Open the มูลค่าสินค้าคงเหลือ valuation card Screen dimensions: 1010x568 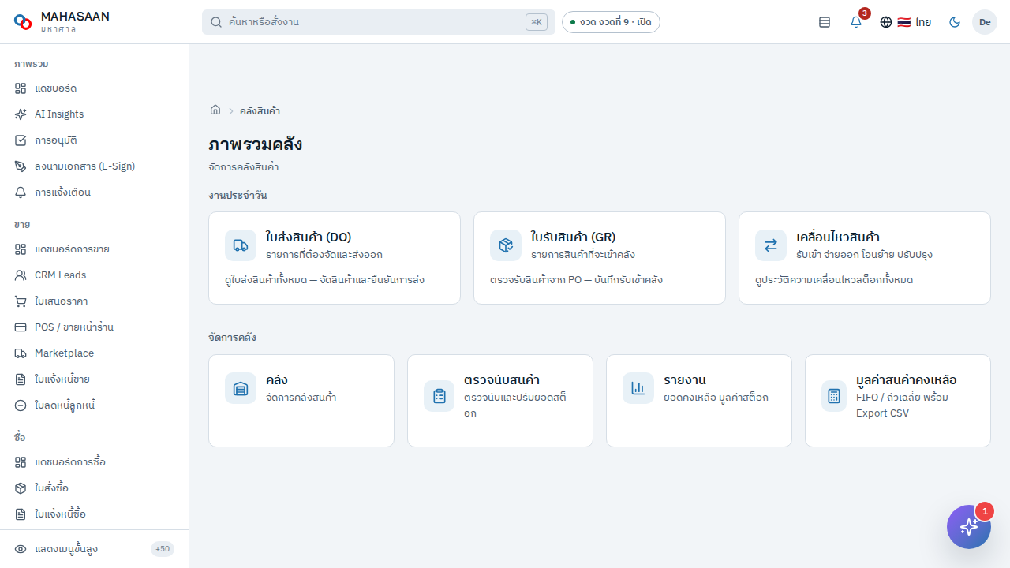pos(898,401)
